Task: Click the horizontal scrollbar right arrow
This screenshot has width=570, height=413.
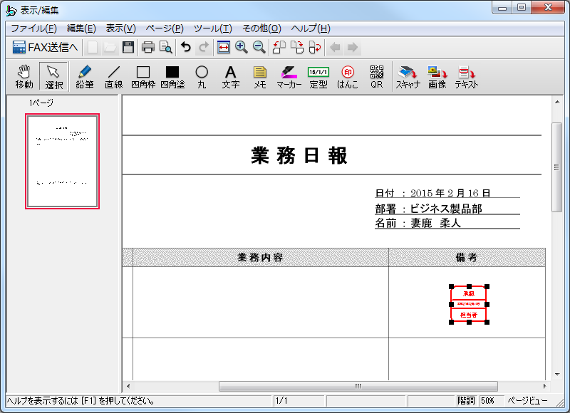Action: point(544,386)
